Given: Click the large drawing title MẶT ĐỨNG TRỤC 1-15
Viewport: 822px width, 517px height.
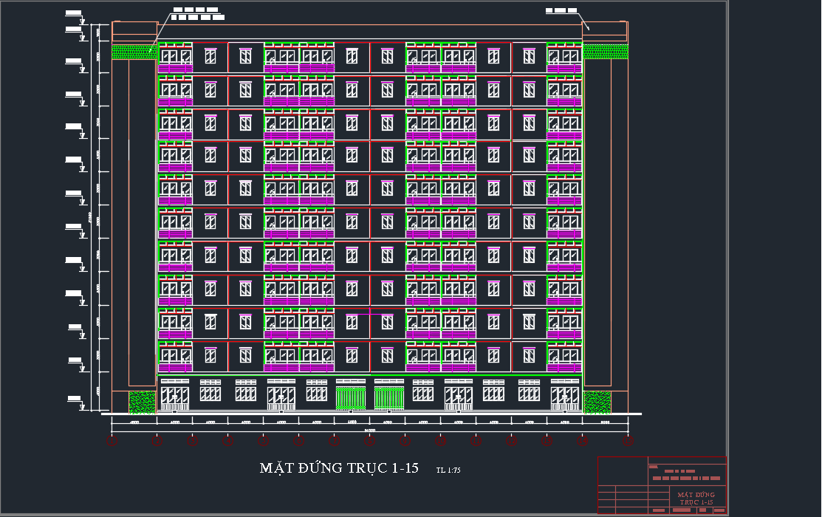Looking at the screenshot, I should pyautogui.click(x=339, y=468).
